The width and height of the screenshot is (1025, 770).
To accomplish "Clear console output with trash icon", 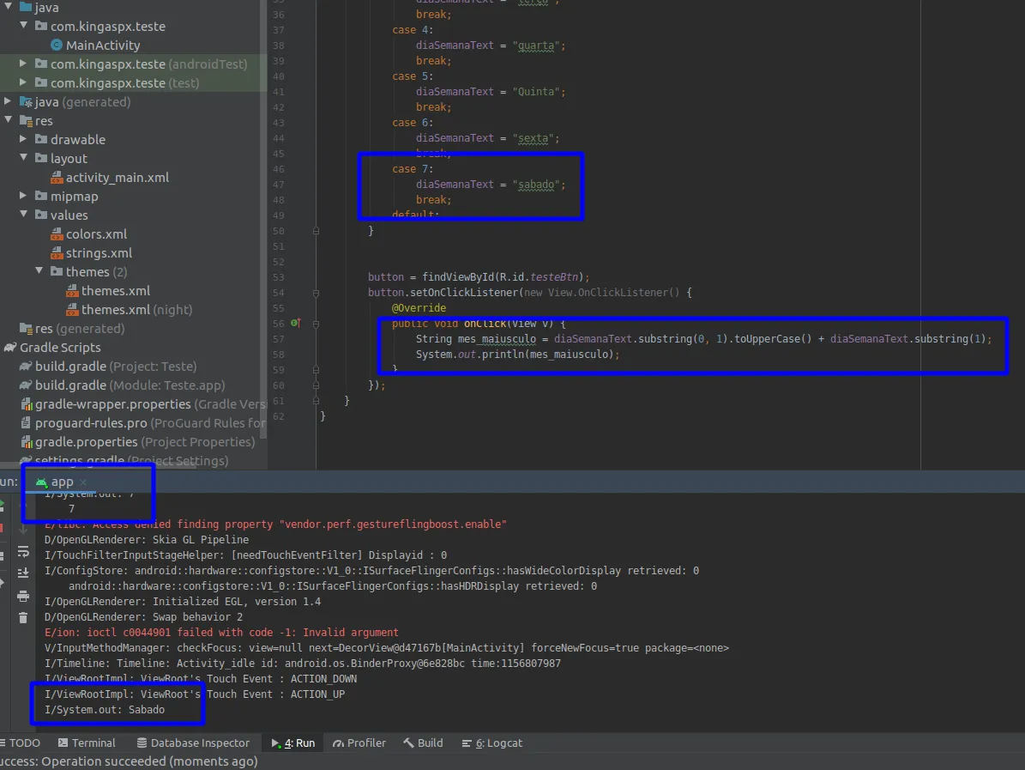I will (23, 618).
